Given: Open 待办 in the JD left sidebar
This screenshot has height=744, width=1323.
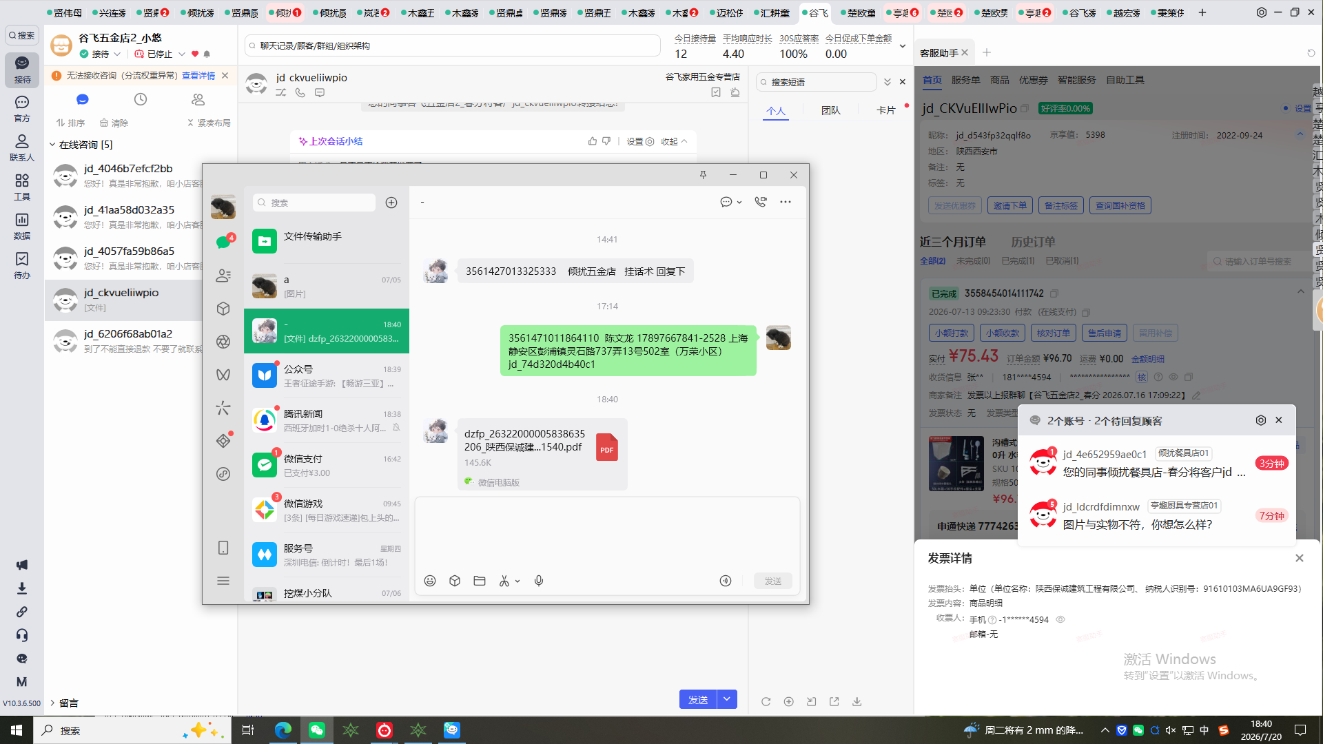Looking at the screenshot, I should coord(22,265).
